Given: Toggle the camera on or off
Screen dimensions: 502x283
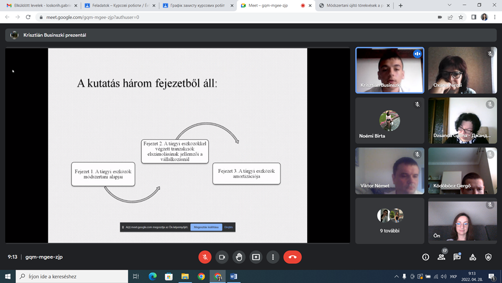Looking at the screenshot, I should 222,257.
